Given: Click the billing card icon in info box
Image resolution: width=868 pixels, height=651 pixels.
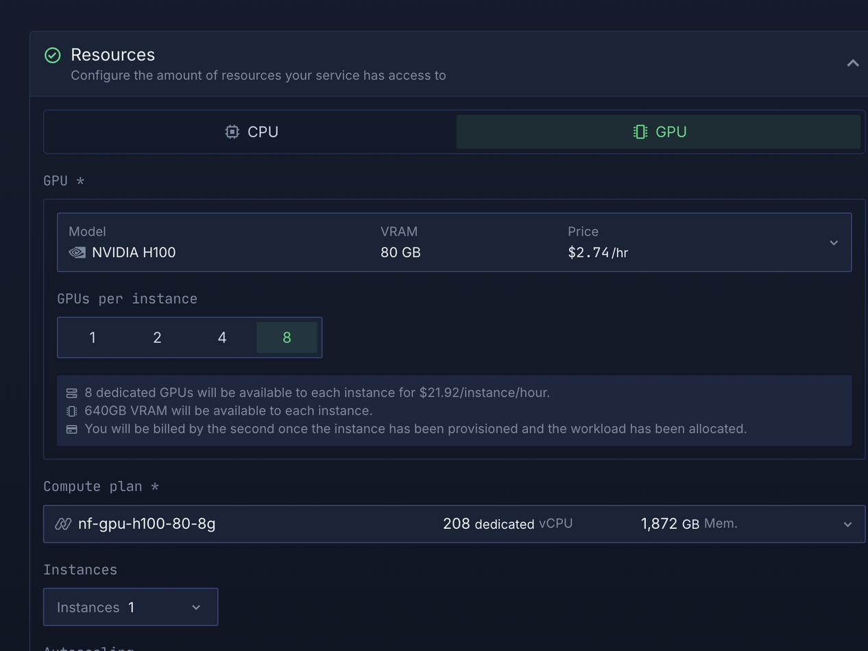Looking at the screenshot, I should [72, 429].
